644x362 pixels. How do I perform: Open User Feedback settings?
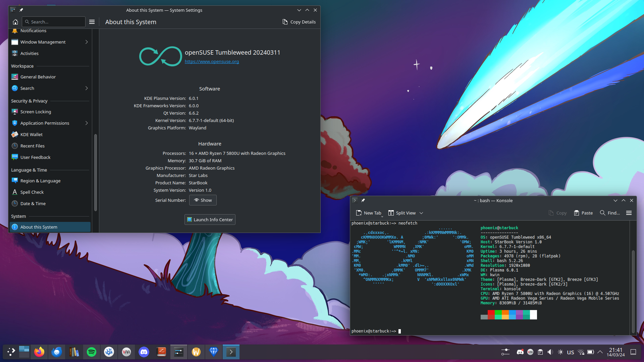(50, 157)
